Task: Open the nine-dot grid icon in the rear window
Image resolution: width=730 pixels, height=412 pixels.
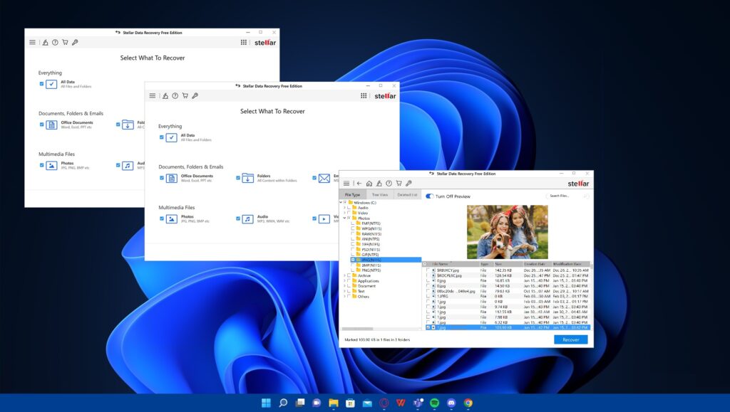Action: (x=244, y=42)
